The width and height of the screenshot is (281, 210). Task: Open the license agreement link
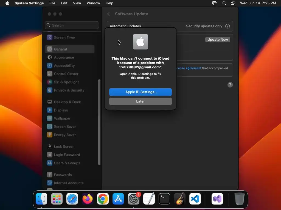[x=189, y=68]
